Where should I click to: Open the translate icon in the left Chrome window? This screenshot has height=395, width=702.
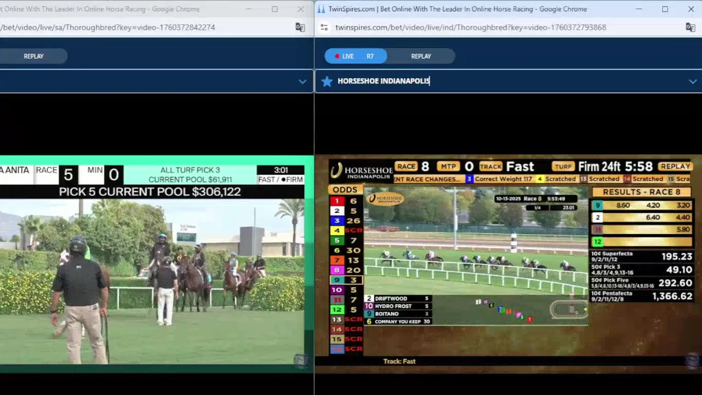pyautogui.click(x=300, y=27)
